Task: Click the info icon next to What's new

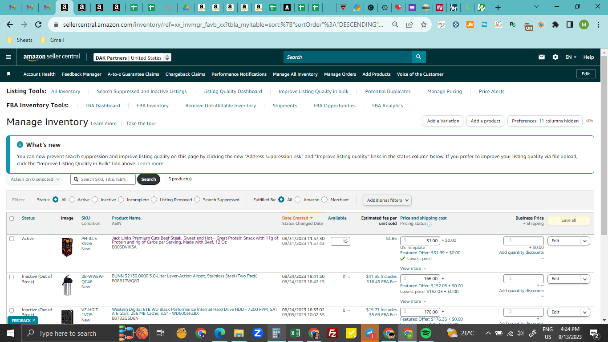Action: [20, 145]
